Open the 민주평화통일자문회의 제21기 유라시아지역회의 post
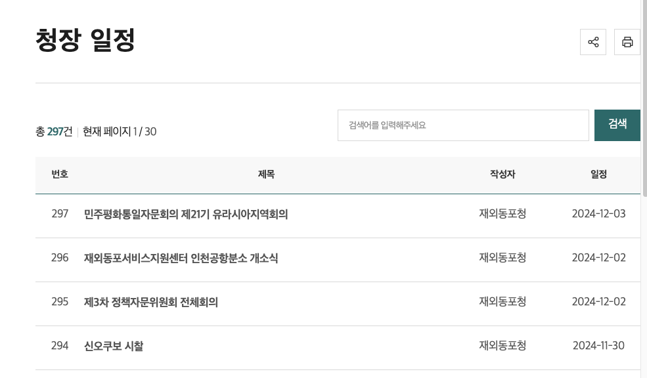The height and width of the screenshot is (378, 647). click(x=186, y=215)
